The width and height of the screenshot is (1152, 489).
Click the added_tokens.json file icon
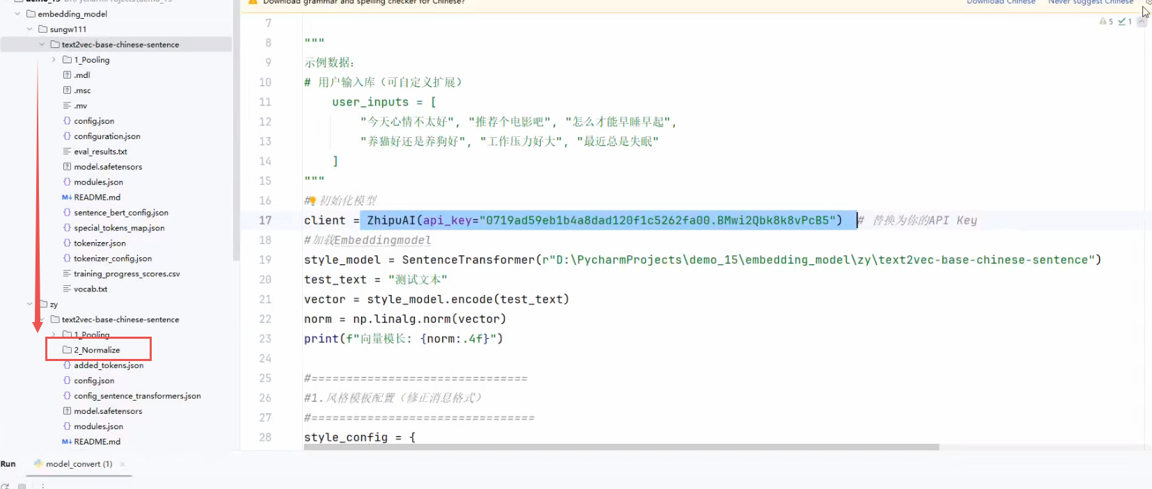pyautogui.click(x=67, y=365)
